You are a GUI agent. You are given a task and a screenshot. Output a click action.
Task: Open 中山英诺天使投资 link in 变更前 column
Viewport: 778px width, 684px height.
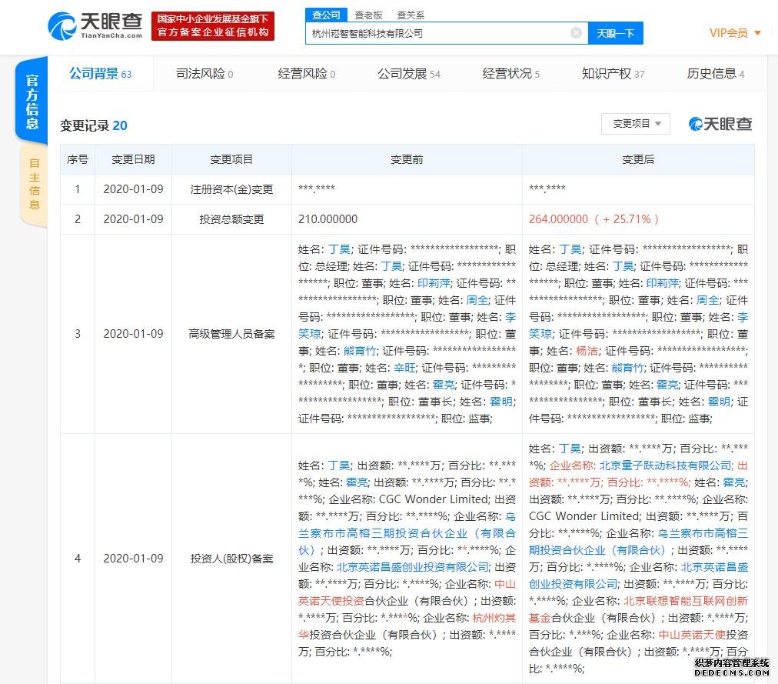pyautogui.click(x=407, y=592)
